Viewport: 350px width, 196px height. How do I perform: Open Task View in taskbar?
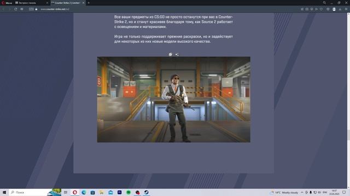pos(66,192)
